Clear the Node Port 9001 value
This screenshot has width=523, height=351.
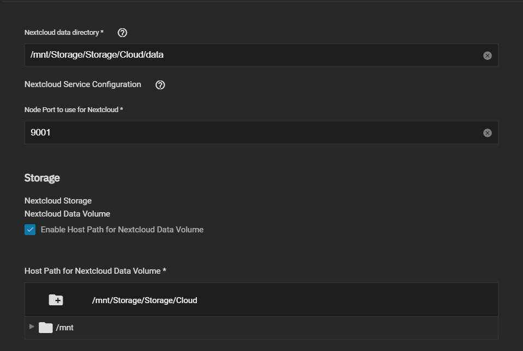pyautogui.click(x=488, y=133)
